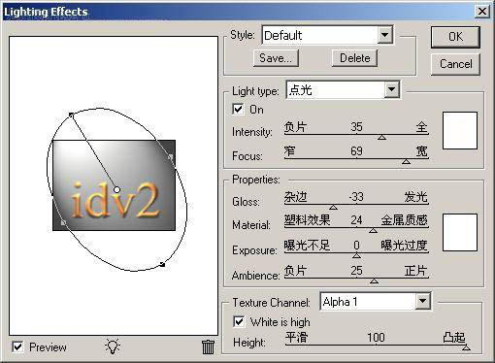Open the light color swatch beside Intensity
This screenshot has height=363, width=495.
coord(460,130)
